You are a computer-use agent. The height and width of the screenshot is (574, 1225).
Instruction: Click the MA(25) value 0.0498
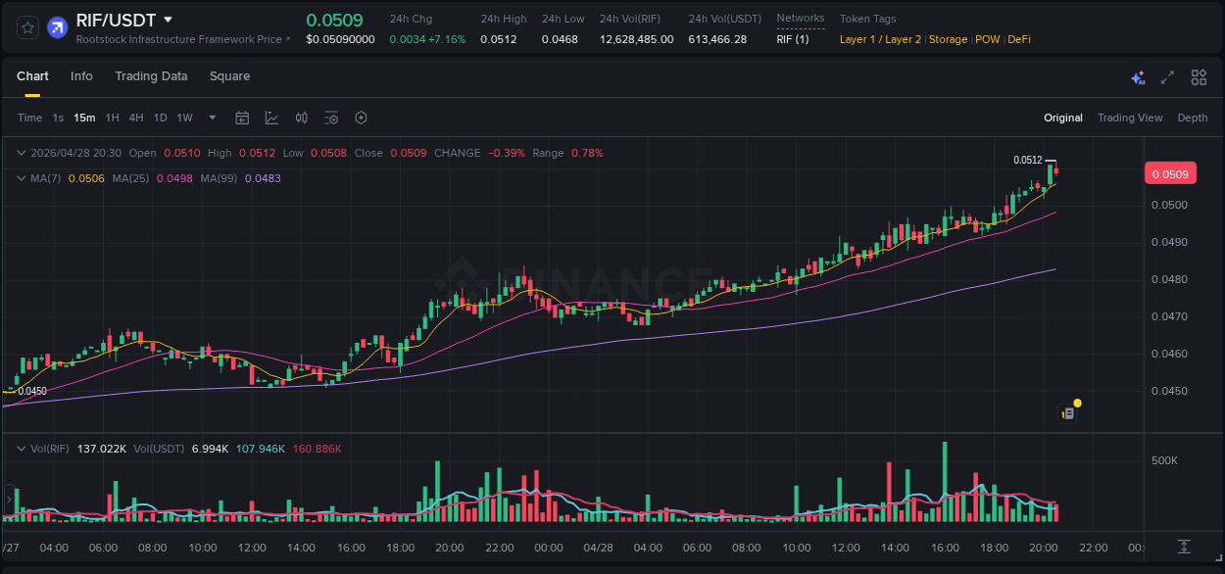pos(174,178)
